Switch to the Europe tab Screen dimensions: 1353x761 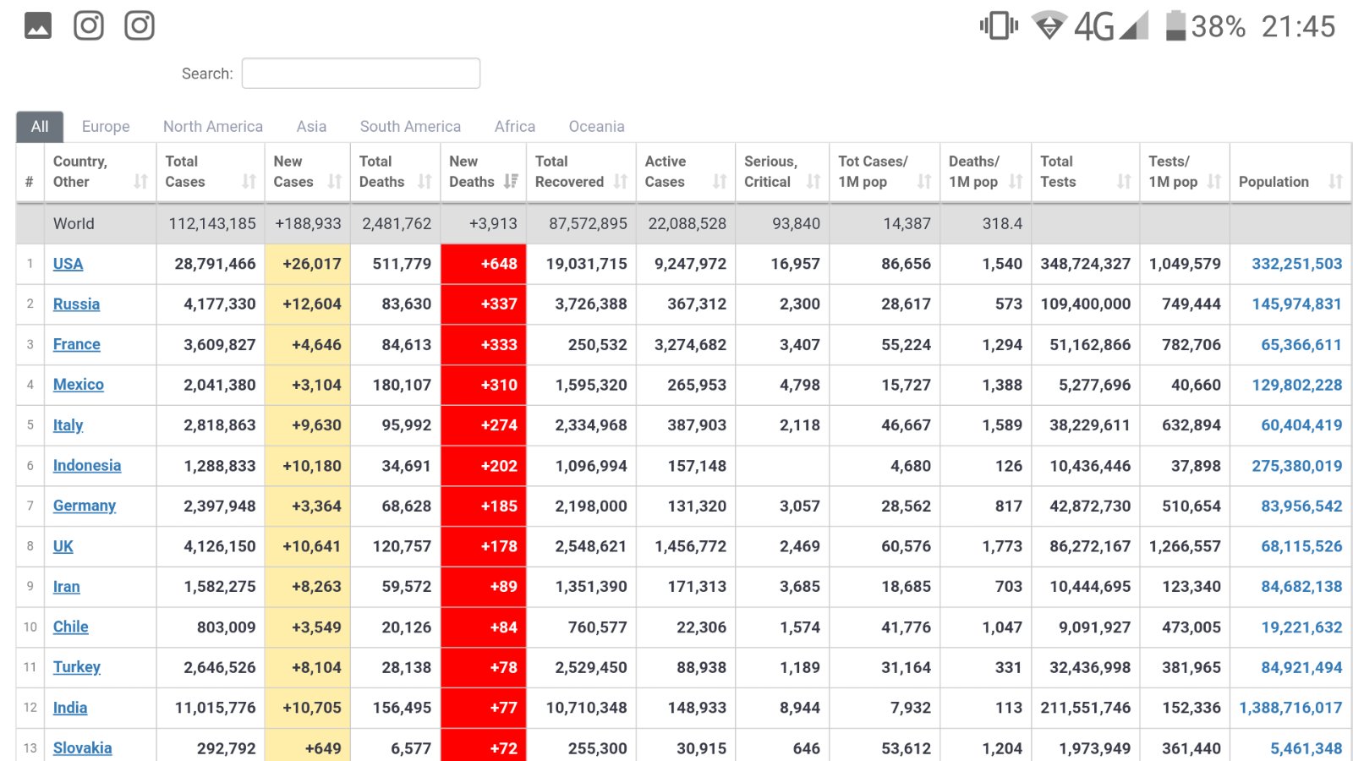[x=106, y=127]
